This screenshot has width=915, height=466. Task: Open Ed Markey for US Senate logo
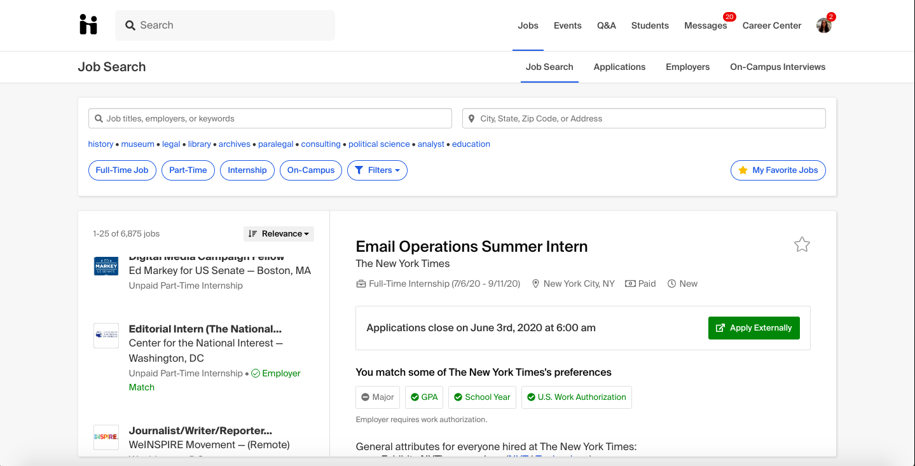pos(106,266)
